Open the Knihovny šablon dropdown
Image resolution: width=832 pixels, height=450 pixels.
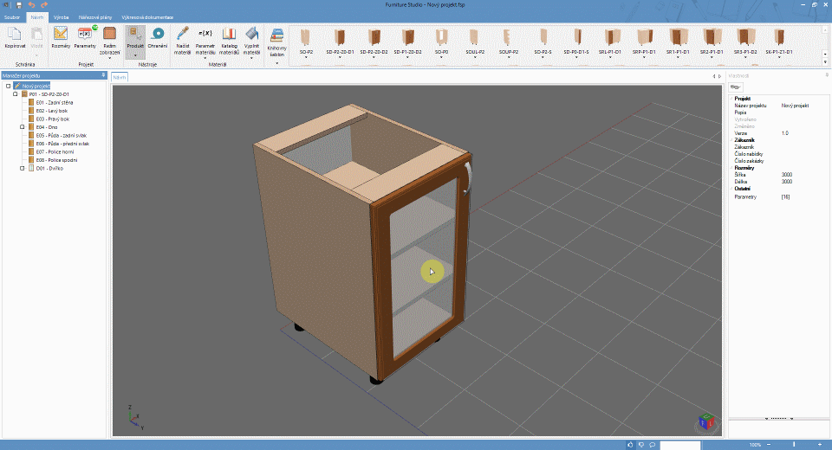[276, 61]
